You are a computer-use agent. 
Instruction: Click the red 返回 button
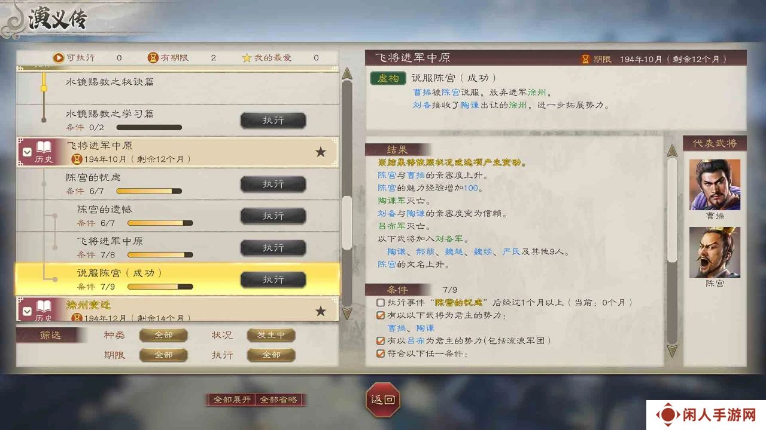tap(382, 399)
